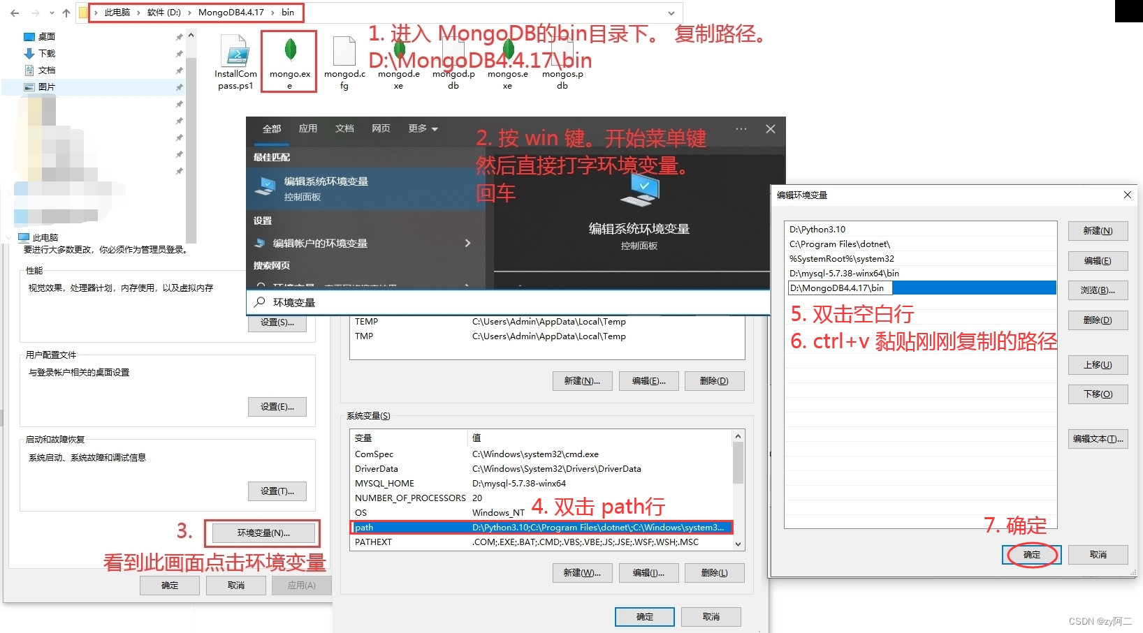This screenshot has height=633, width=1143.
Task: Select the path system variable row
Action: 541,527
